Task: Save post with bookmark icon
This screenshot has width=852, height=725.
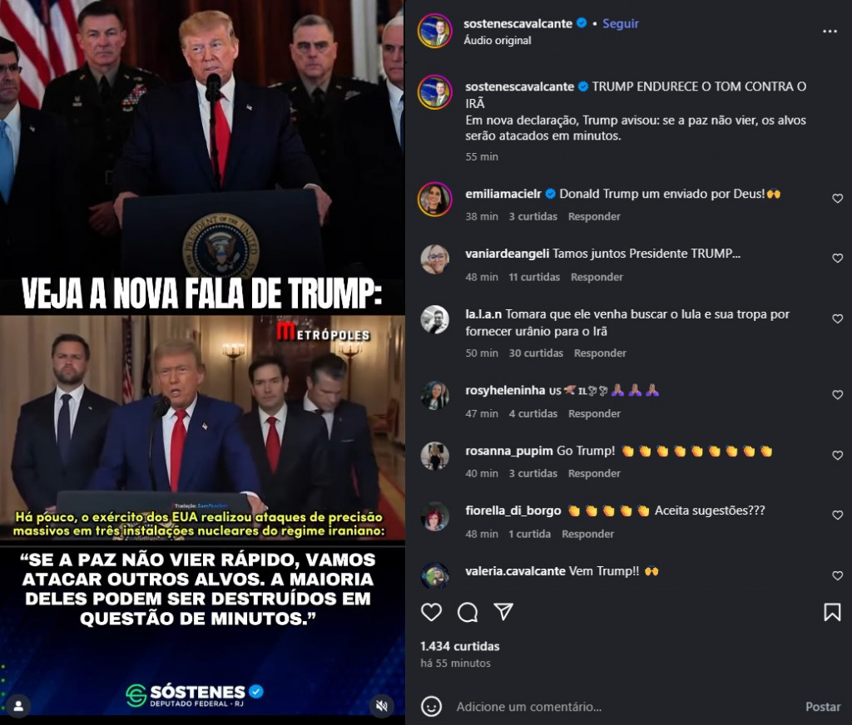Action: click(x=832, y=612)
